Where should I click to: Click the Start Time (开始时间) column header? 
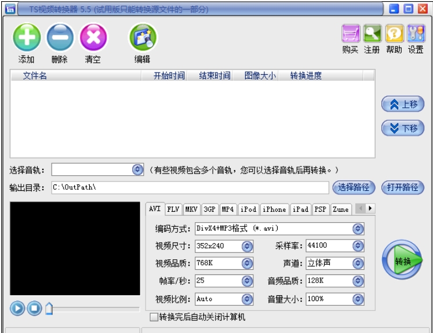165,75
